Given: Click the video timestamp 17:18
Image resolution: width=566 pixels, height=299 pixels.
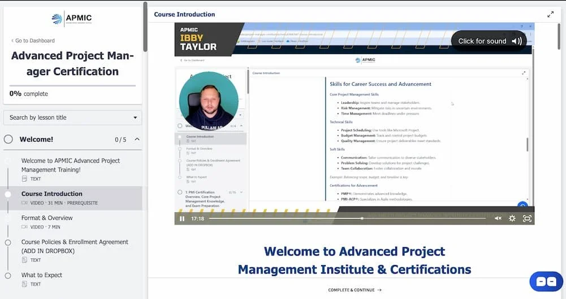Looking at the screenshot, I should click(197, 219).
